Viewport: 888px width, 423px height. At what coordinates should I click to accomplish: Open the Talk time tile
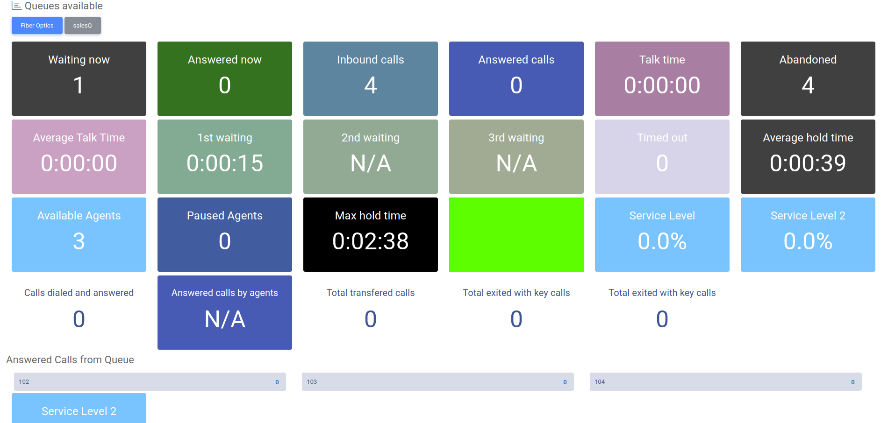pyautogui.click(x=662, y=78)
